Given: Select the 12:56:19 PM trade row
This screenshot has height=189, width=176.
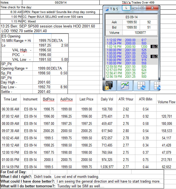Looking at the screenshot, I should (x=132, y=76).
